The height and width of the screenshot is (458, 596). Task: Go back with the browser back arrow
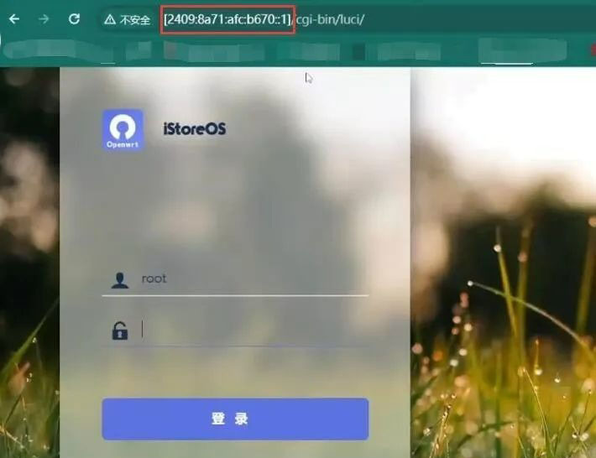[14, 18]
